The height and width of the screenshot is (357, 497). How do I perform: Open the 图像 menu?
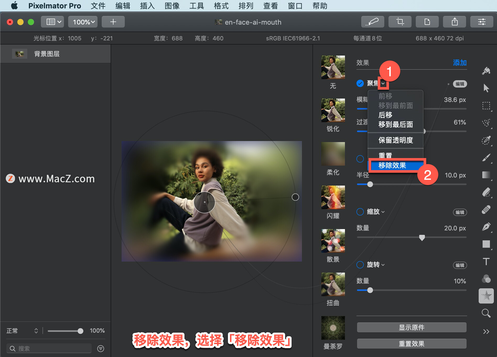pos(172,6)
